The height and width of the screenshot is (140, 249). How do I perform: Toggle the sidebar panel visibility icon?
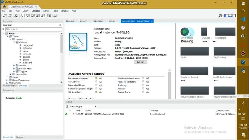pos(226,16)
